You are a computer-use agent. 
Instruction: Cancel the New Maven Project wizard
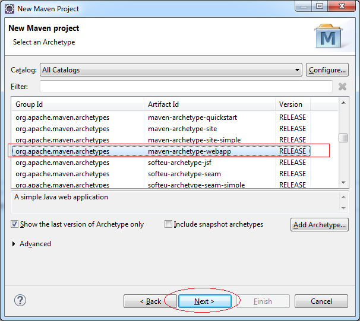click(x=321, y=301)
